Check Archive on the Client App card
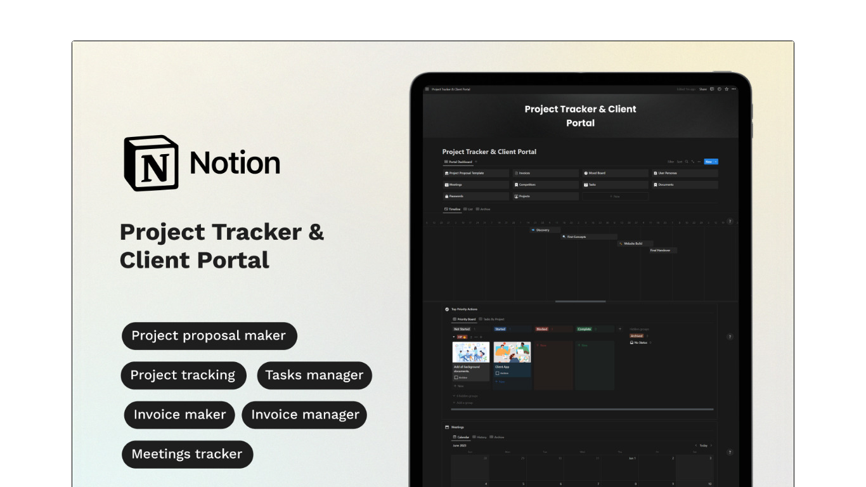 (x=498, y=373)
